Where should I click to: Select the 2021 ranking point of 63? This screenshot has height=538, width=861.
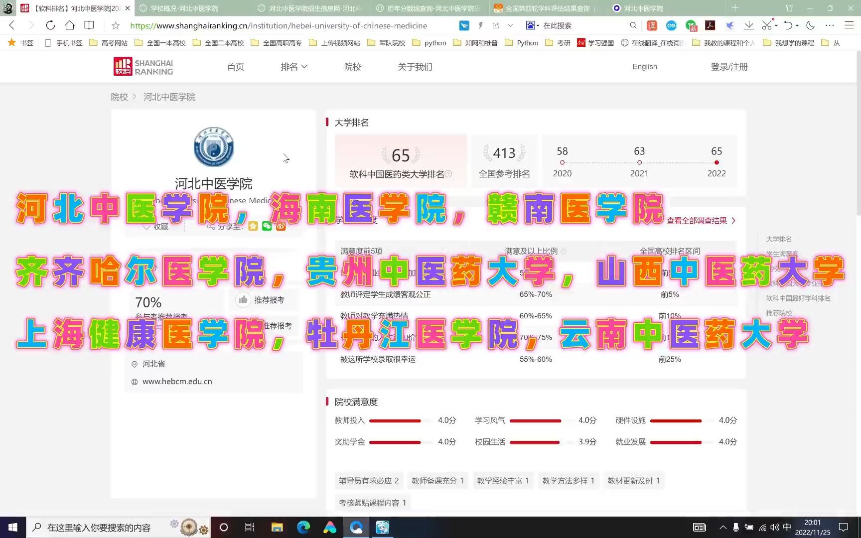(x=639, y=162)
